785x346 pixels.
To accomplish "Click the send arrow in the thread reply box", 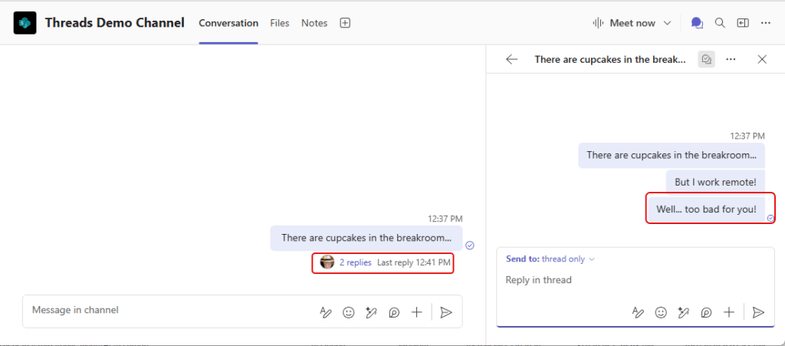I will (x=758, y=312).
